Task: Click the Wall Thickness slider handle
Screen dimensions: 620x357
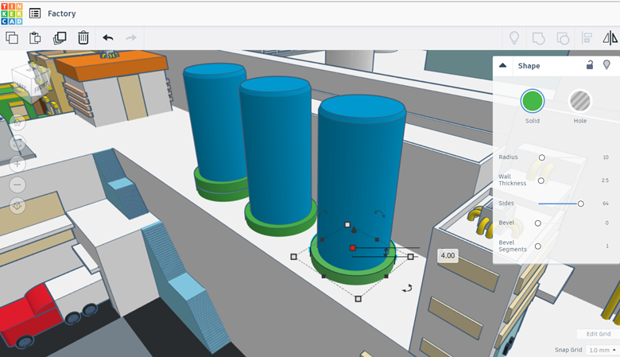Action: (x=541, y=180)
